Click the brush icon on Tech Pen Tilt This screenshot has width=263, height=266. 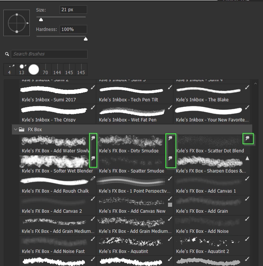pos(170,87)
